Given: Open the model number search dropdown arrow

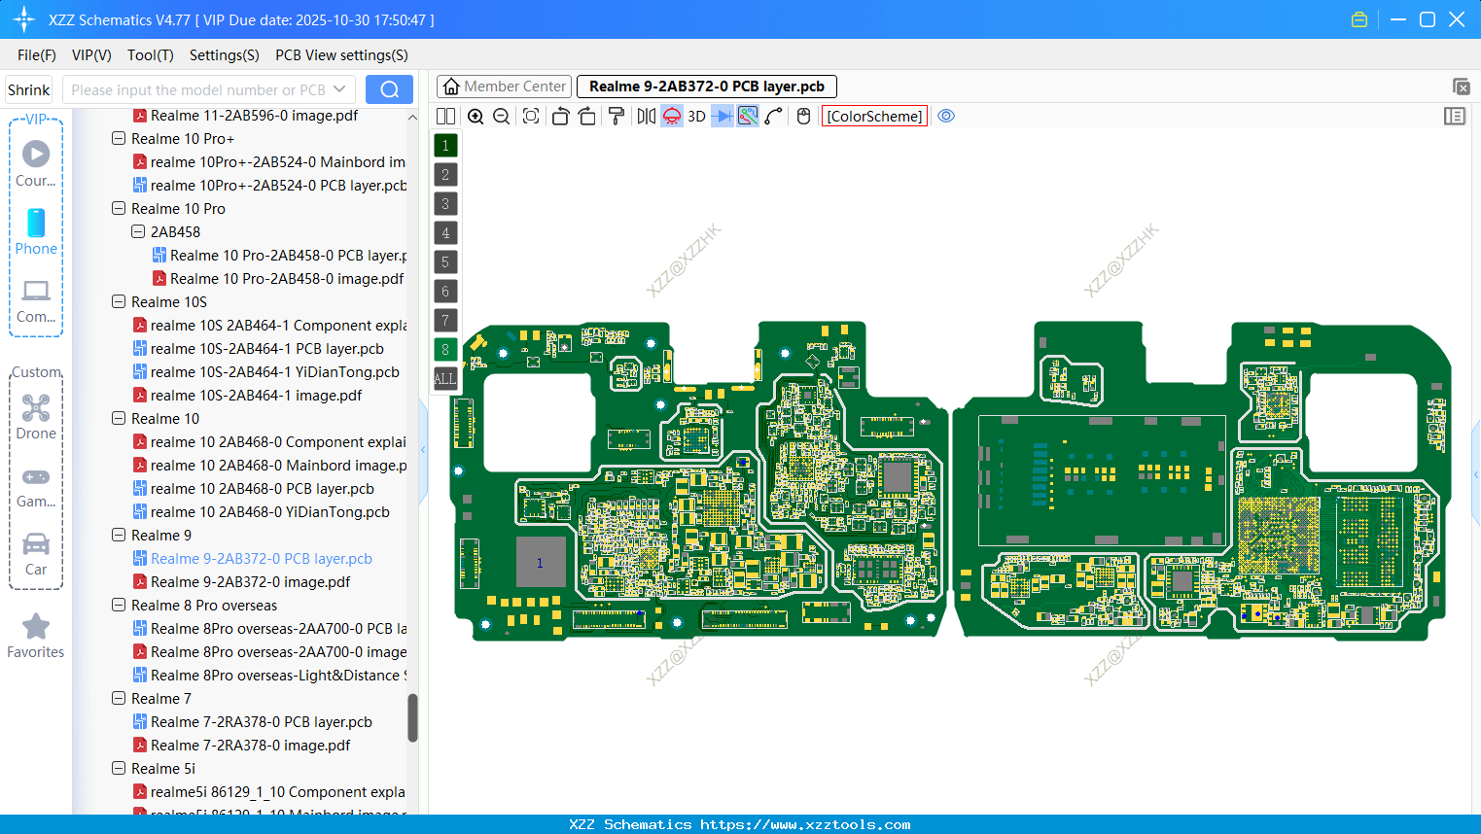Looking at the screenshot, I should 340,88.
